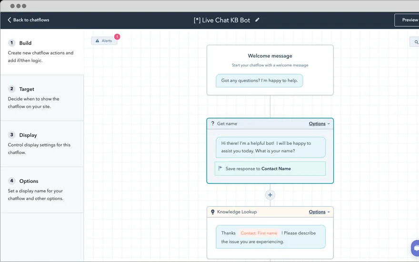Select the Welcome message card
The width and height of the screenshot is (419, 262).
pos(270,70)
